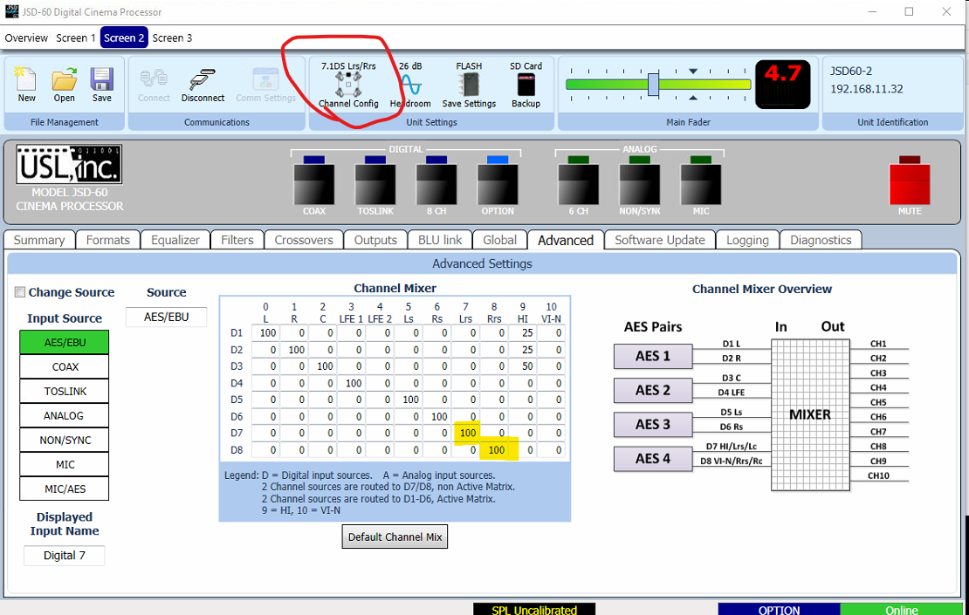Screen dimensions: 969x615
Task: Open the Summary tab
Action: (39, 240)
